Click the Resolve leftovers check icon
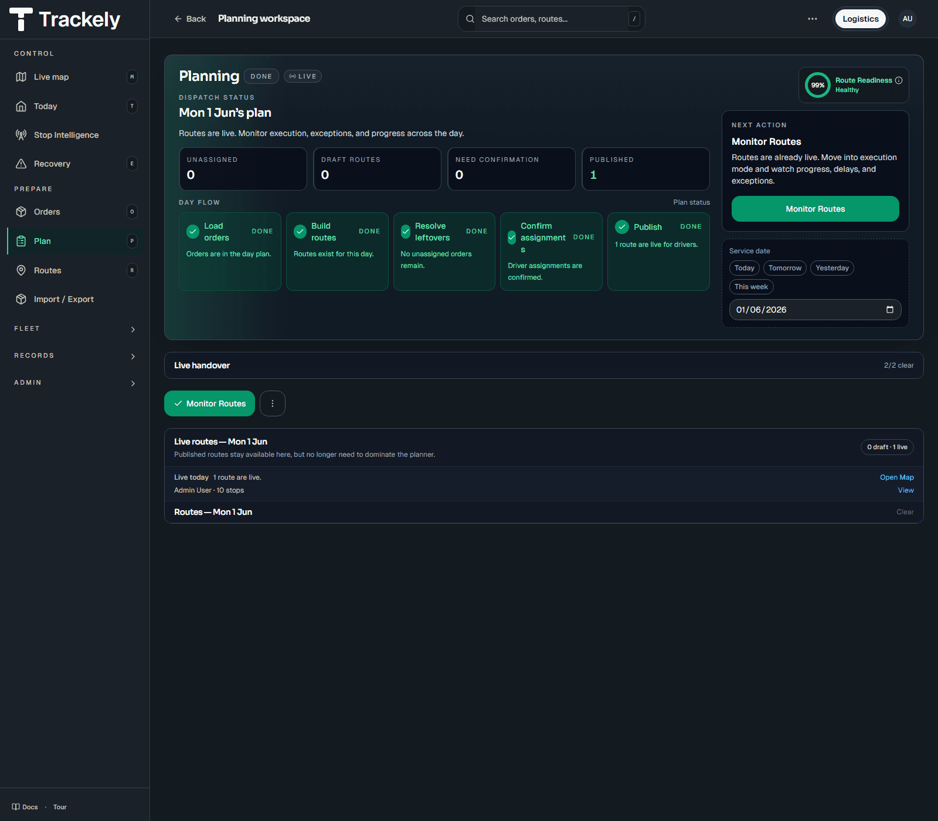Viewport: 938px width, 821px height. click(406, 232)
